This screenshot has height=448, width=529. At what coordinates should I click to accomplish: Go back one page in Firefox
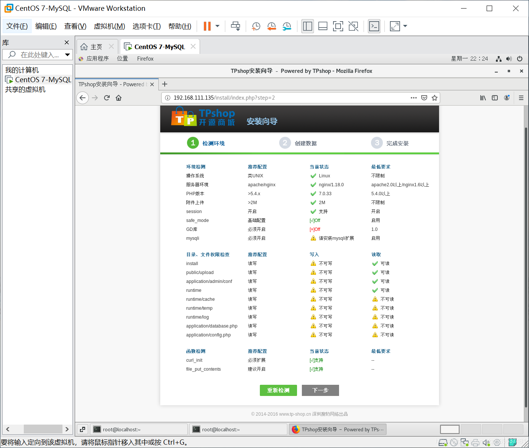tap(83, 98)
